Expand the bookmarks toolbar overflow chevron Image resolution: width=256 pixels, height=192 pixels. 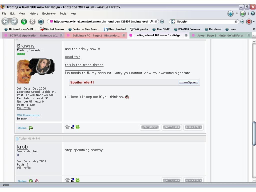pos(254,29)
